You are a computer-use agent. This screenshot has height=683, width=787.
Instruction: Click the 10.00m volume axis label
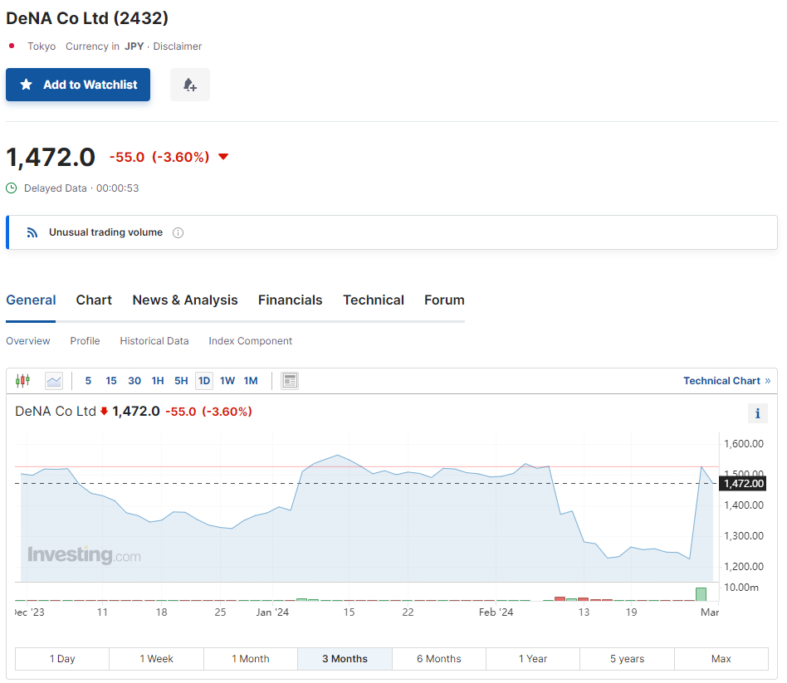741,588
